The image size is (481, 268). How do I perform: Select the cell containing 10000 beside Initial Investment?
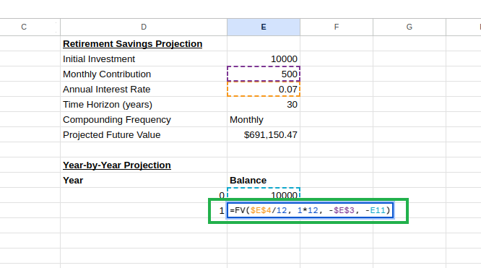[x=264, y=59]
